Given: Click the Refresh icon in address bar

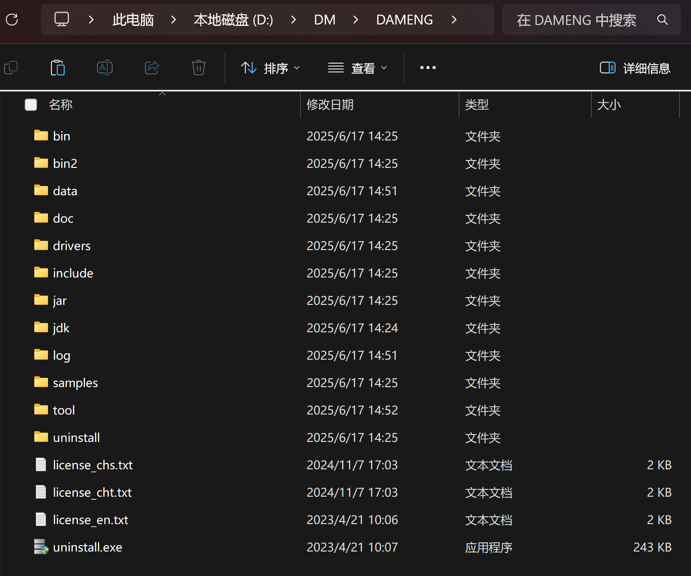Looking at the screenshot, I should [x=12, y=20].
